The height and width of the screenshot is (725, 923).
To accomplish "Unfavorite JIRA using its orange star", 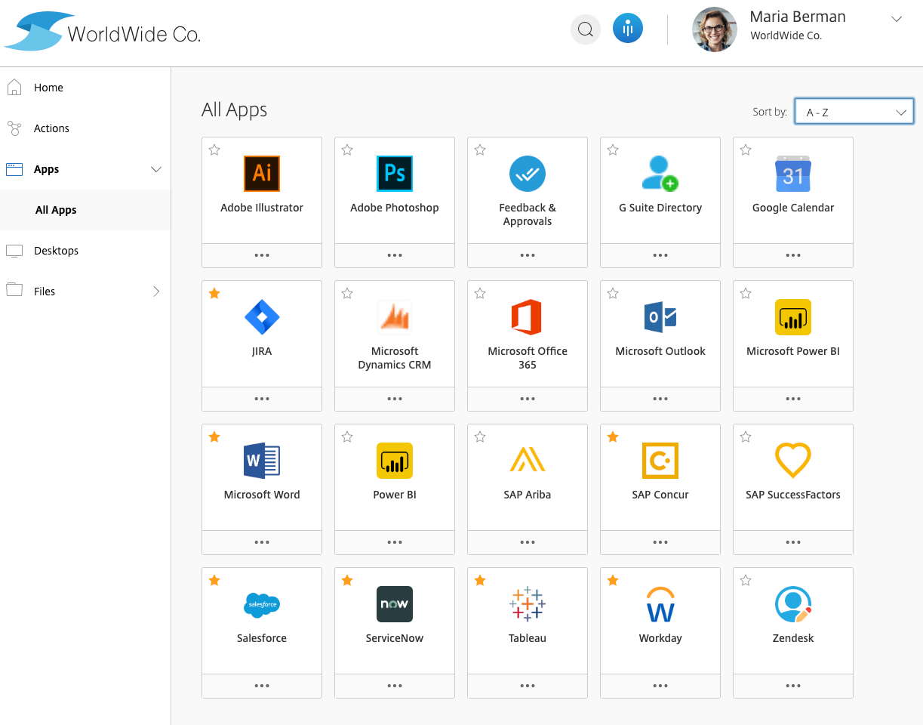I will point(214,293).
